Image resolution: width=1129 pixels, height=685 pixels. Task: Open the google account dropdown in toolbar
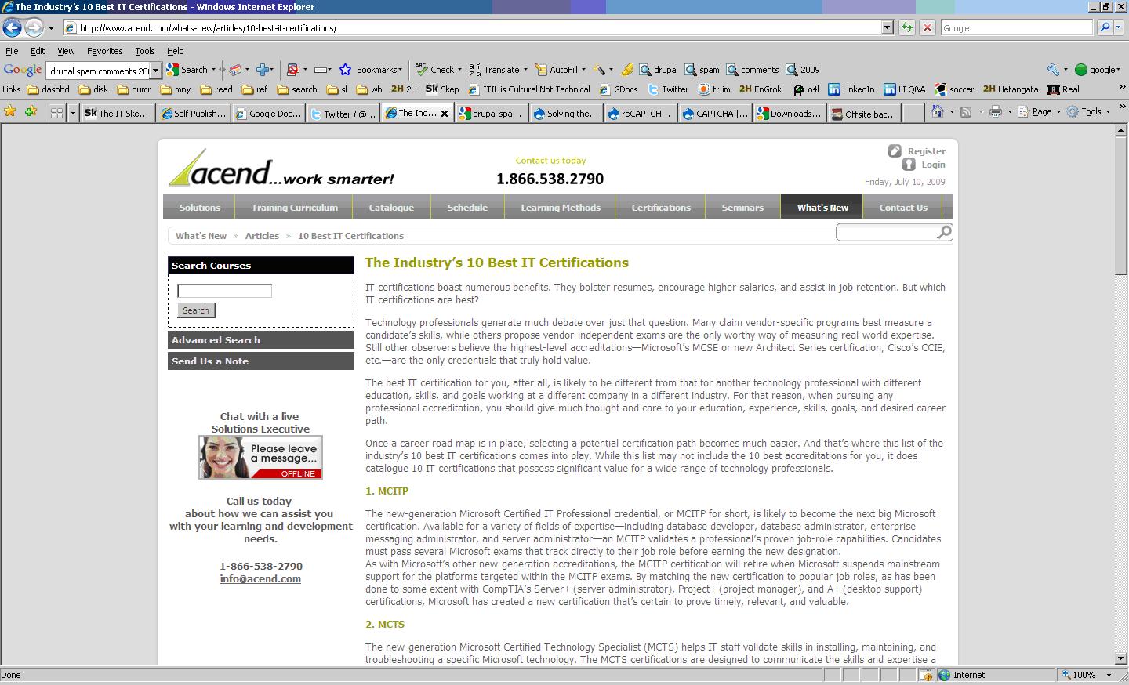(x=1097, y=70)
